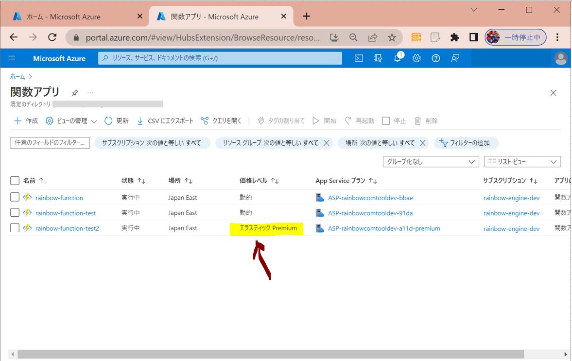Open the hamburger portal menu

[12, 58]
